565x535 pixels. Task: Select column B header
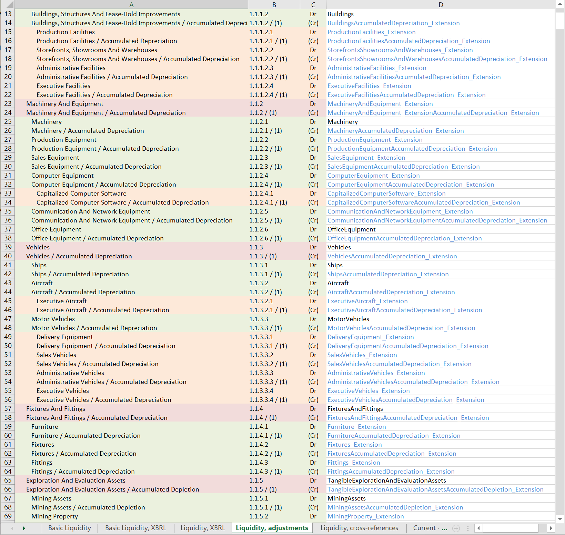pos(274,5)
